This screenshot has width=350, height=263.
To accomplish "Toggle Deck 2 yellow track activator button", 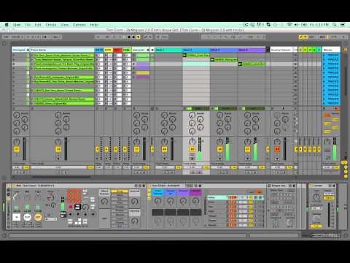I will click(192, 149).
